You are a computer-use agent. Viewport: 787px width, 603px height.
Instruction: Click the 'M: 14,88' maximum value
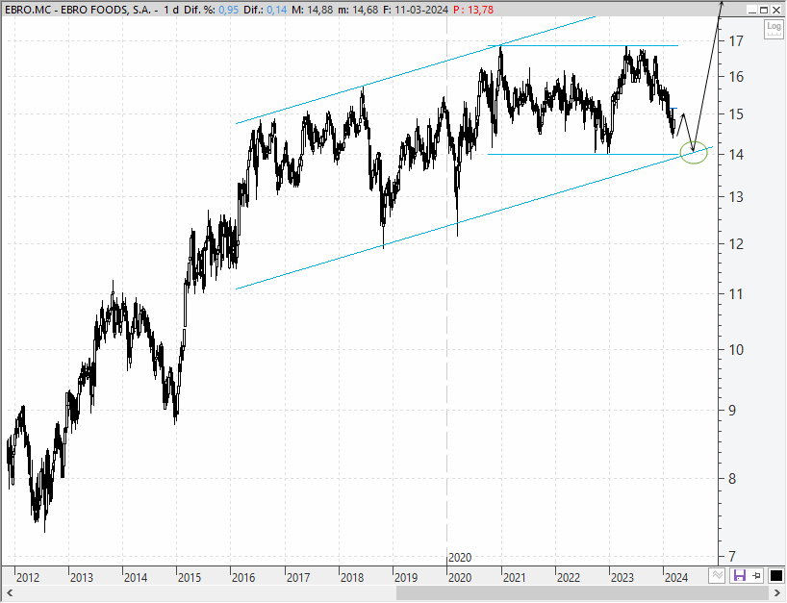click(312, 10)
